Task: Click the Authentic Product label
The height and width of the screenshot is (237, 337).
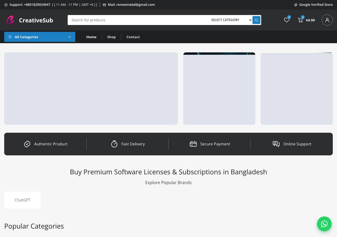Action: click(x=51, y=144)
